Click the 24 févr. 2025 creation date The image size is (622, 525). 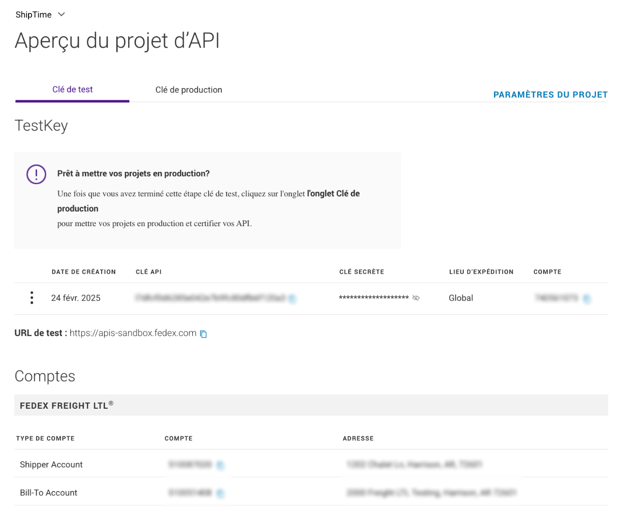76,298
